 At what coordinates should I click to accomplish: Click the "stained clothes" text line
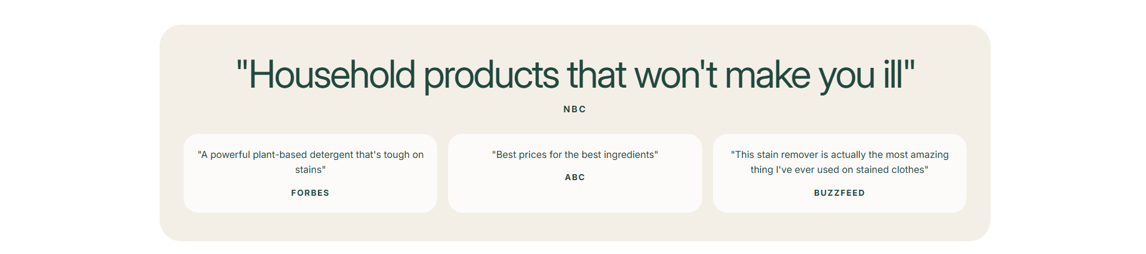(x=839, y=170)
